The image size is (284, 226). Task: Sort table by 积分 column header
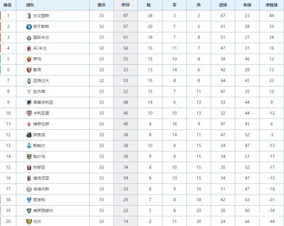[126, 5]
